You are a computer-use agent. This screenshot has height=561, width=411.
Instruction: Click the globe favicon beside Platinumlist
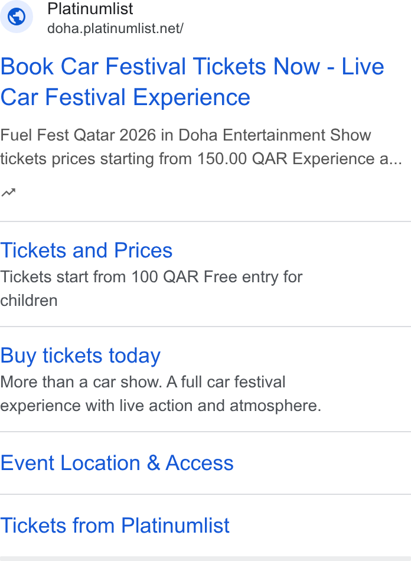[17, 17]
